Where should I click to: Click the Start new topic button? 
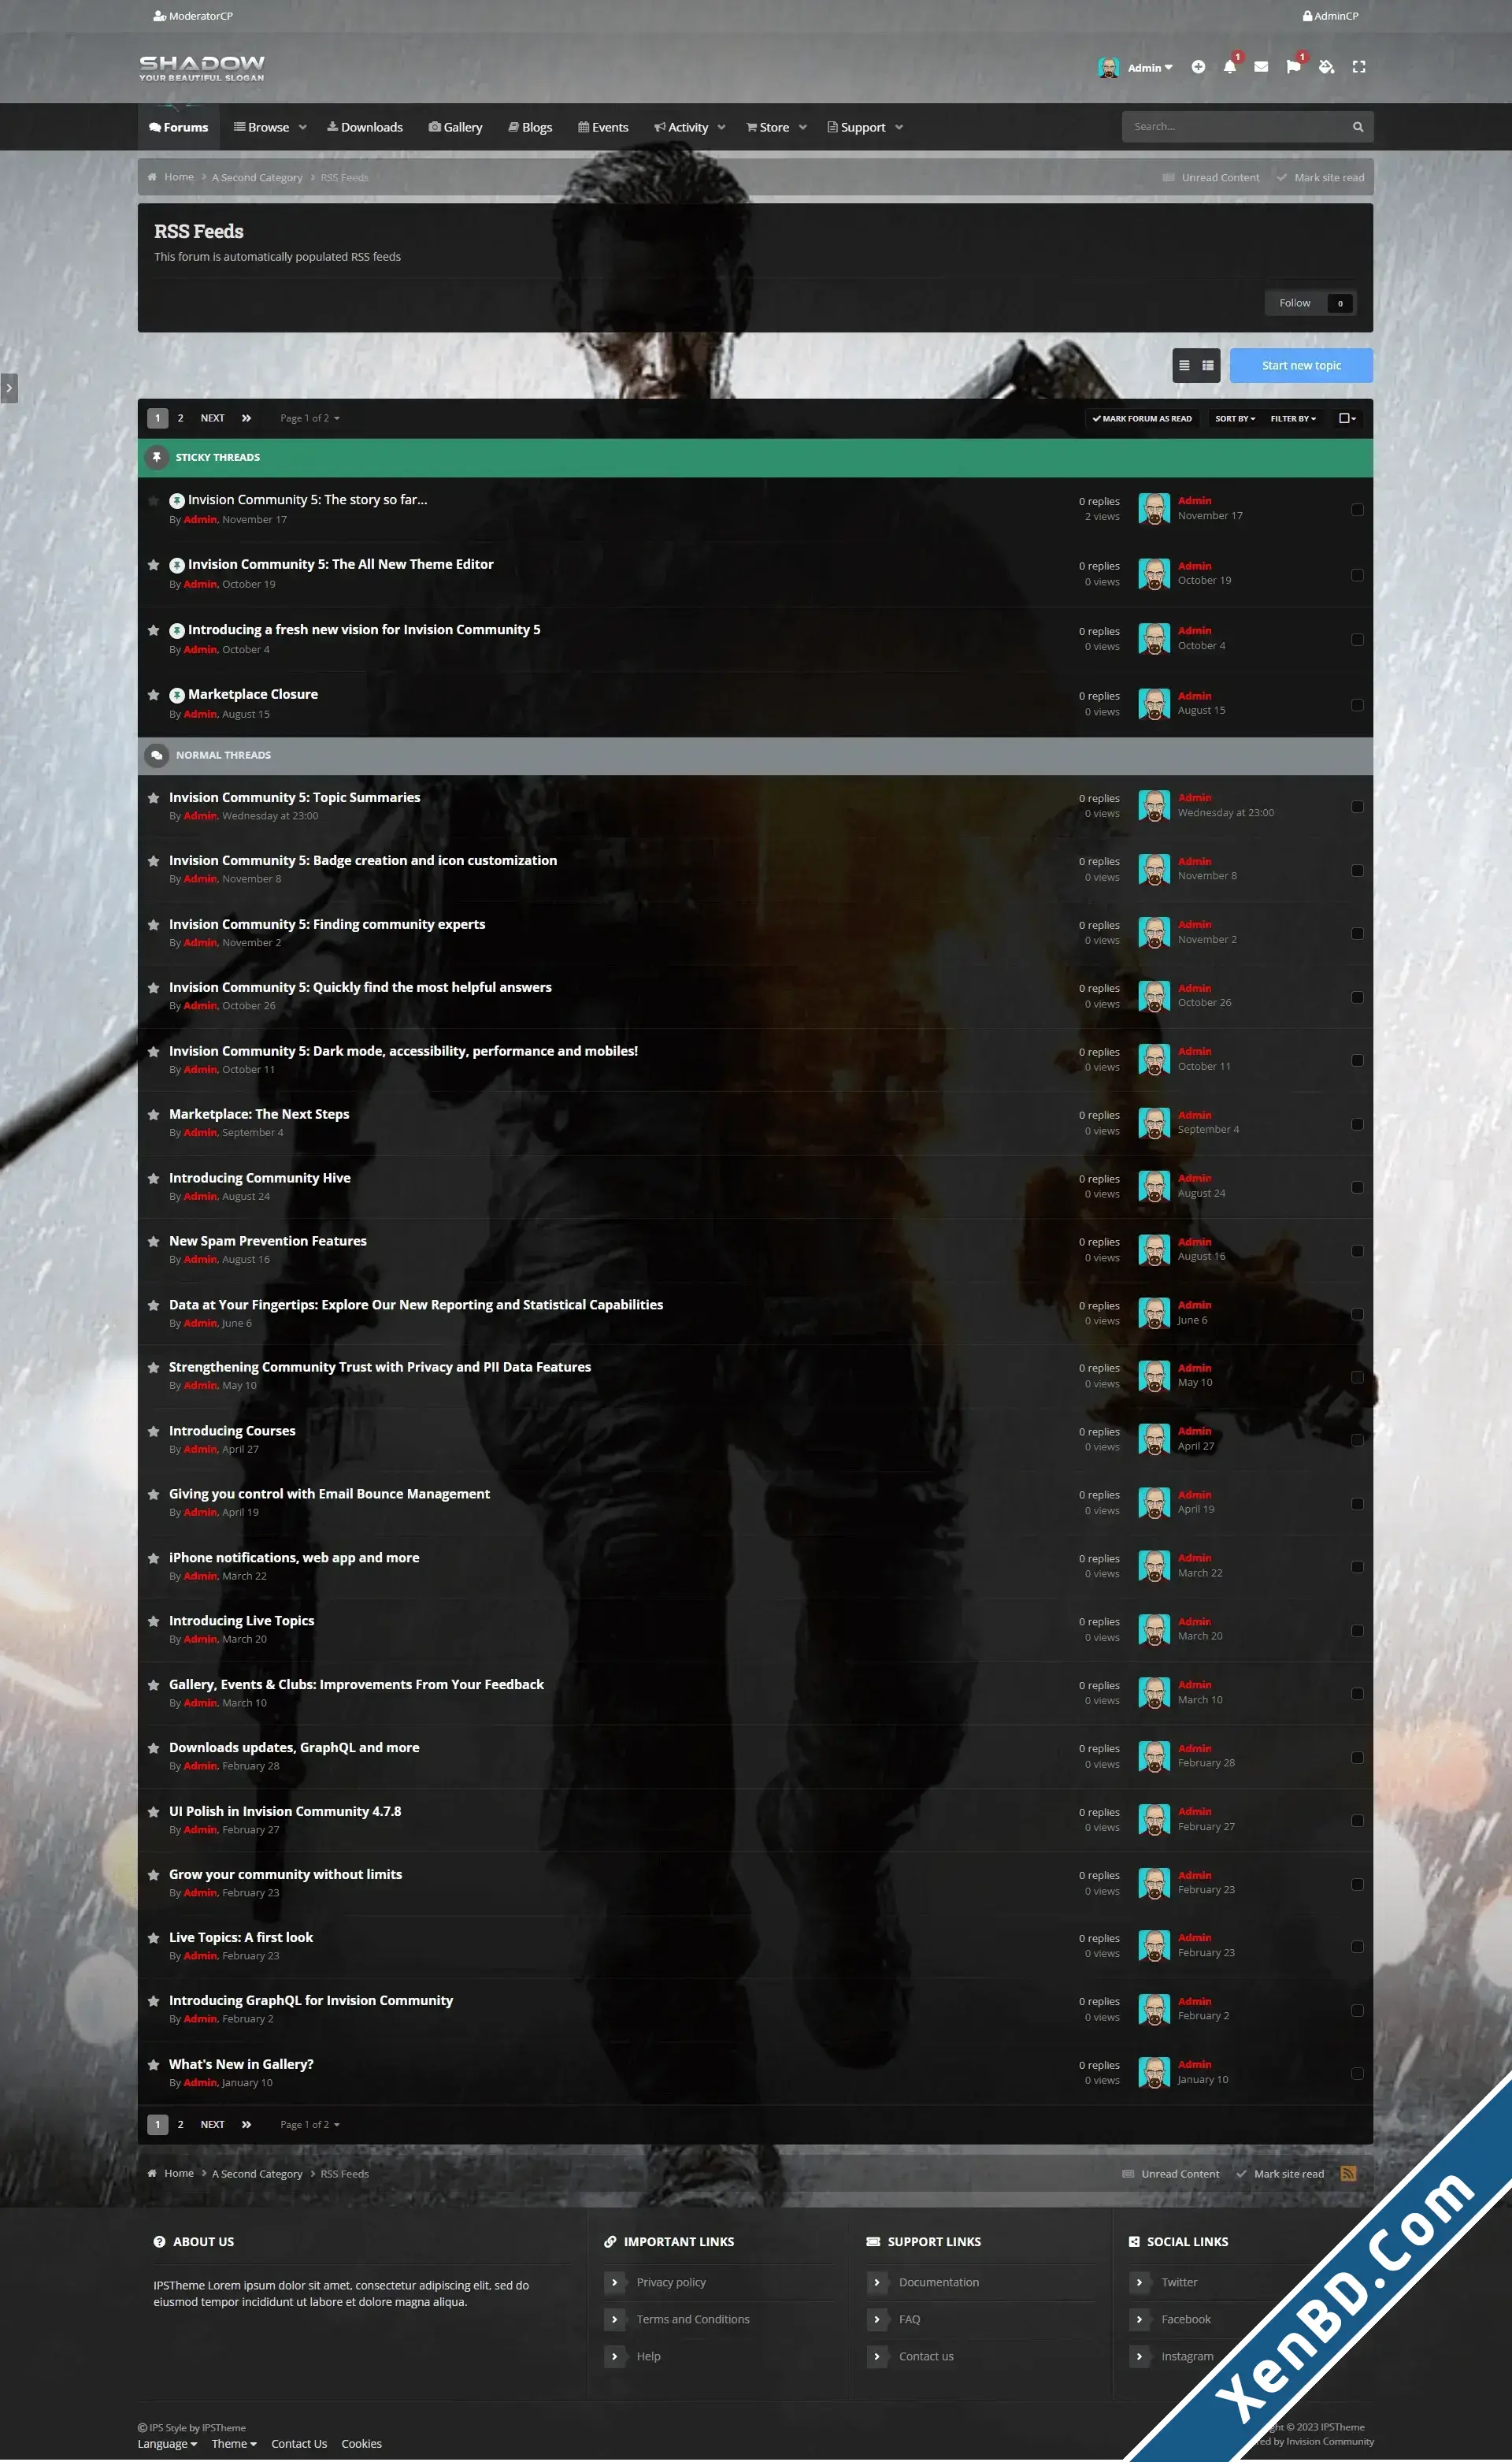[x=1301, y=366]
